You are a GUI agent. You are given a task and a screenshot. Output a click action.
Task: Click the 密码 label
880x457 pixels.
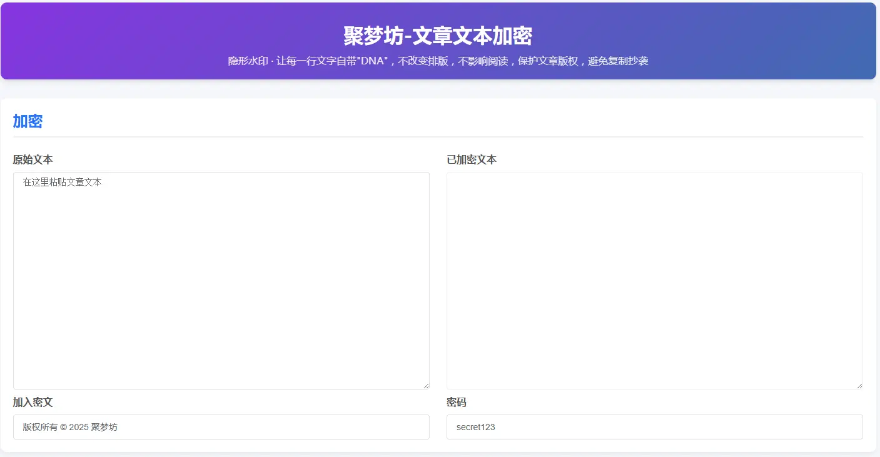coord(457,403)
